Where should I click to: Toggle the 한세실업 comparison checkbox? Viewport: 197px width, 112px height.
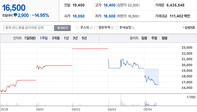[x=117, y=28]
